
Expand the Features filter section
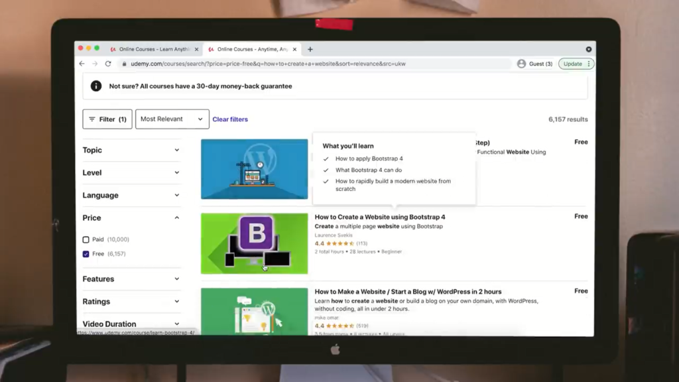coord(131,279)
